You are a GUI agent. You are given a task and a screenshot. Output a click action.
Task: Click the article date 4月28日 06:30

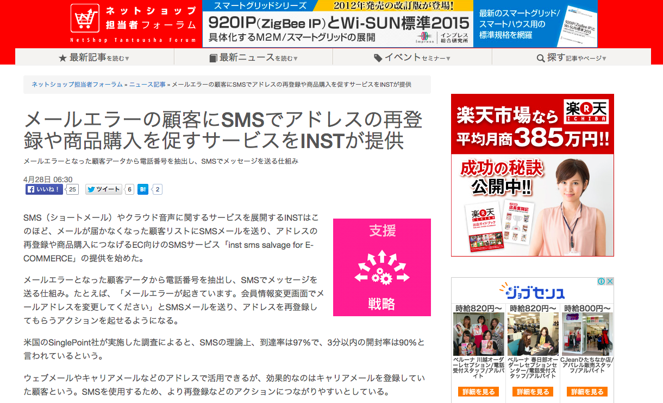pyautogui.click(x=48, y=179)
